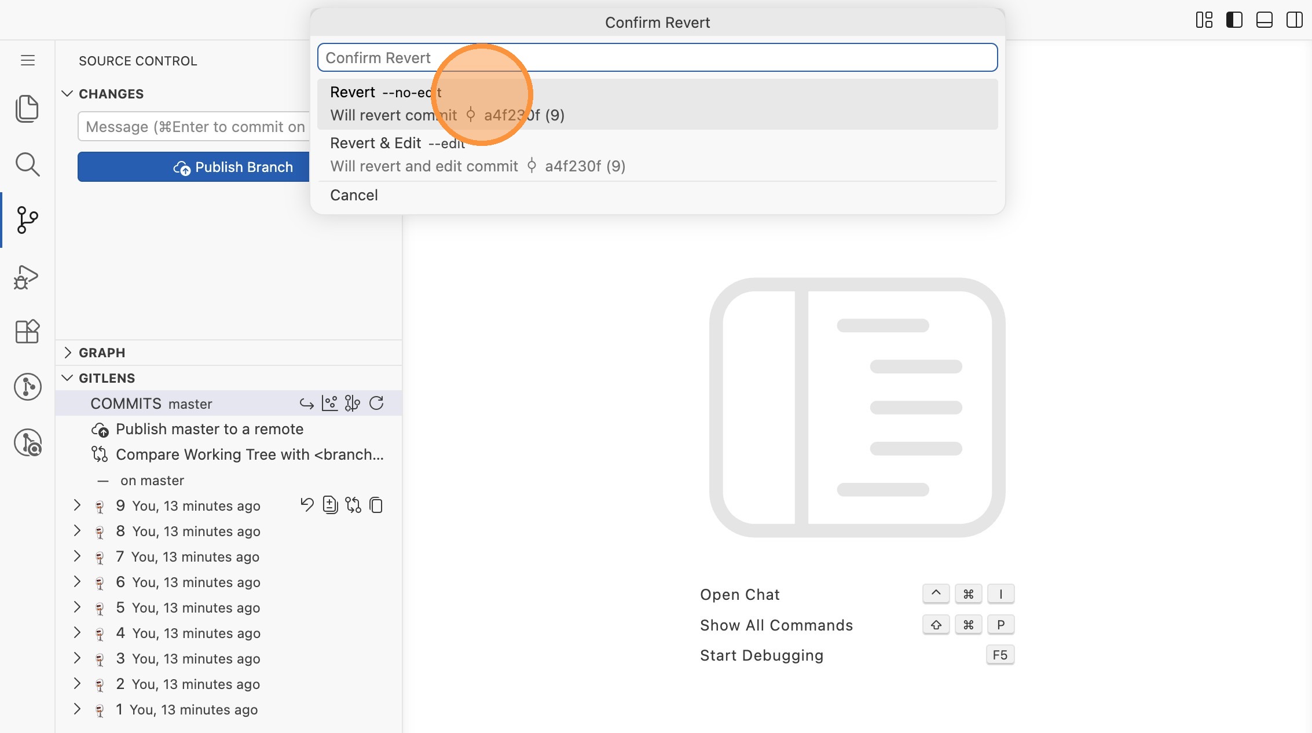Expand the GRAPH section
Image resolution: width=1312 pixels, height=733 pixels.
click(102, 353)
